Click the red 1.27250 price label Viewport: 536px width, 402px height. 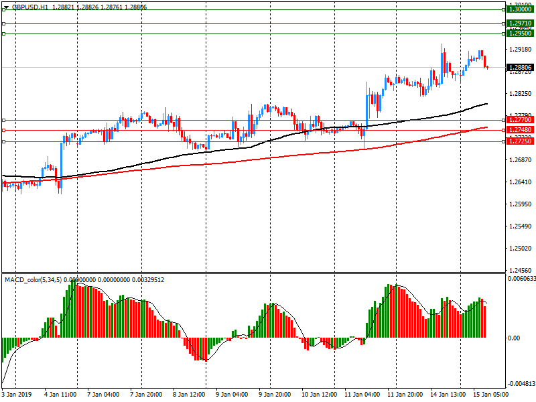click(x=520, y=141)
